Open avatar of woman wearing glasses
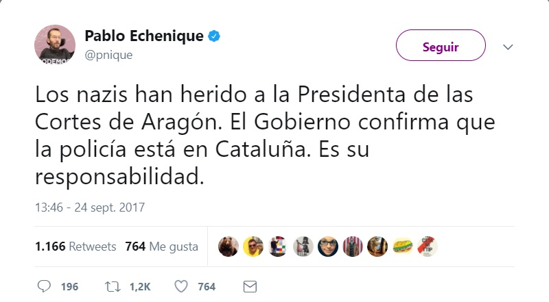The height and width of the screenshot is (302, 549). point(328,246)
